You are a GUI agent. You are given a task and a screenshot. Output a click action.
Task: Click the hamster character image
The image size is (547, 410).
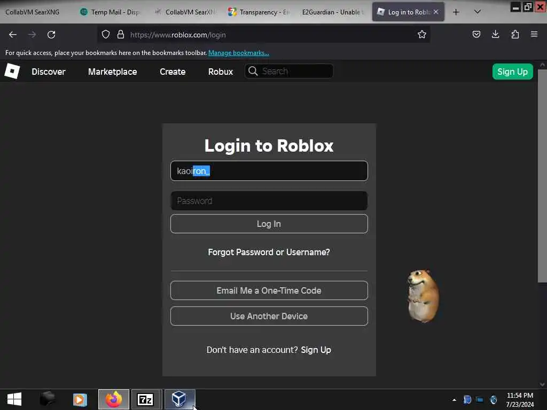pyautogui.click(x=423, y=296)
